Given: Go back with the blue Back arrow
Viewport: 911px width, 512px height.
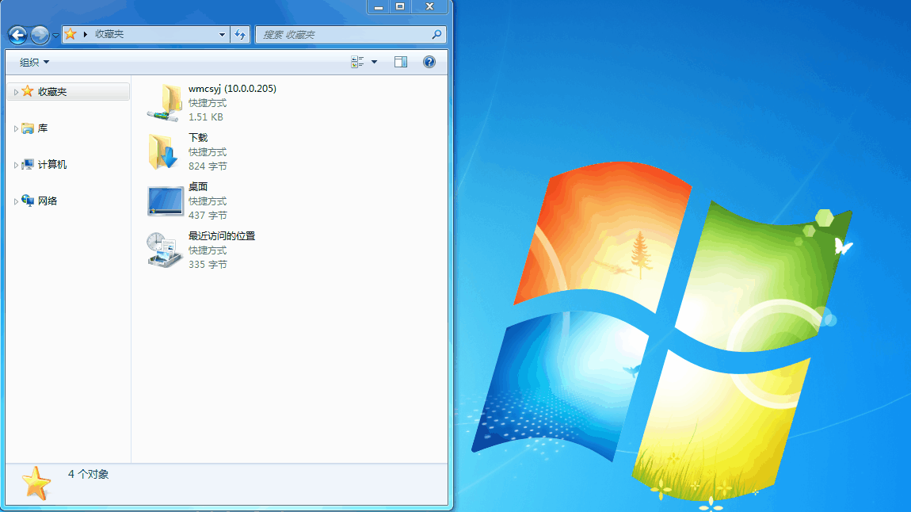Looking at the screenshot, I should [x=17, y=35].
